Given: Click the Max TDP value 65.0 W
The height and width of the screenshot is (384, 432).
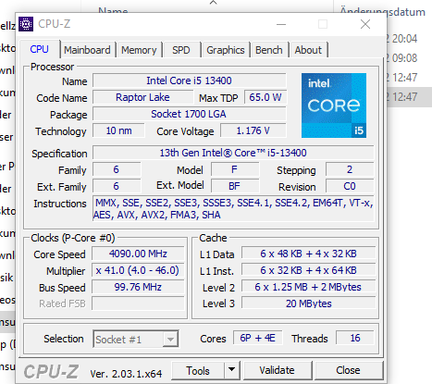Looking at the screenshot, I should pos(265,97).
